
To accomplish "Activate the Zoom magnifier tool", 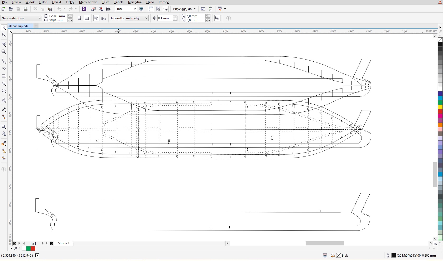I will coord(4,52).
